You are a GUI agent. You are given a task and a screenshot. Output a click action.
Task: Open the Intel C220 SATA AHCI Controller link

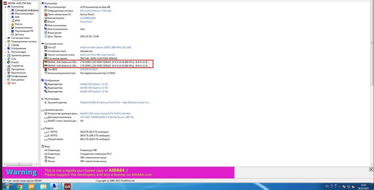pyautogui.click(x=105, y=113)
